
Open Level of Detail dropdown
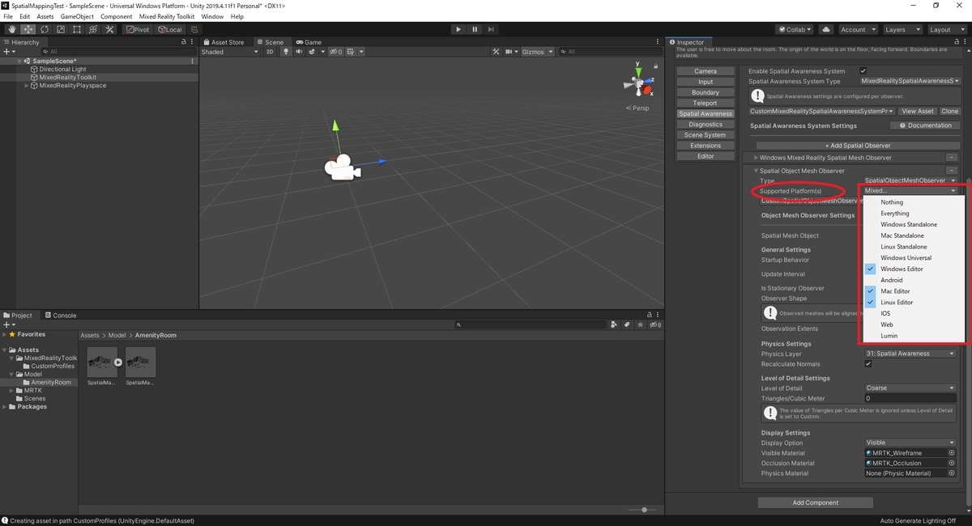point(910,388)
